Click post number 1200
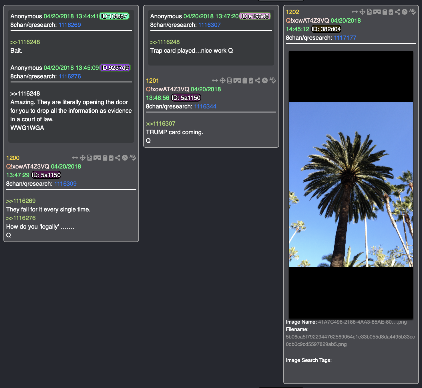Viewport: 422px width, 388px height. click(x=13, y=158)
